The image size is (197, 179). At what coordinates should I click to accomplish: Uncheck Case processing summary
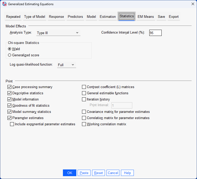pos(10,87)
